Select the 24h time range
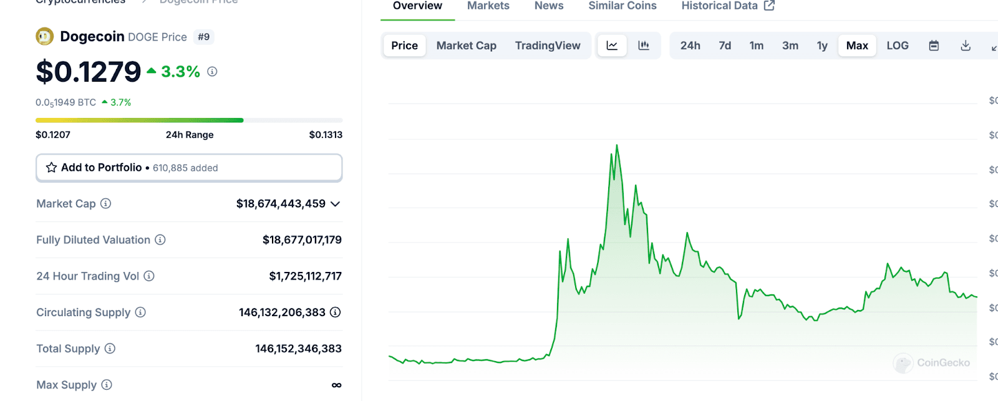998x401 pixels. (690, 46)
